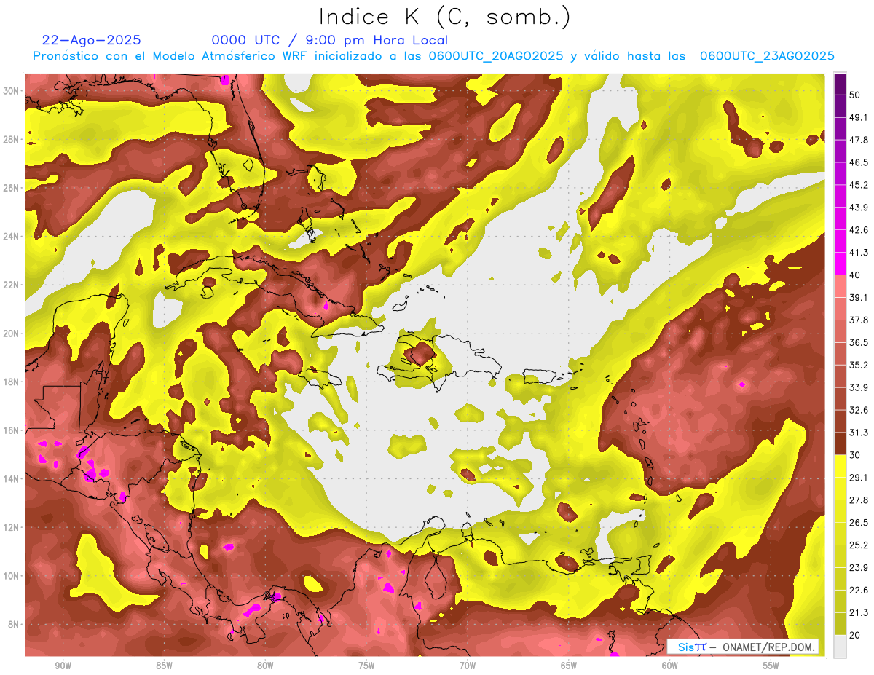The height and width of the screenshot is (675, 874).
Task: Click the legend value 26.5
Action: click(x=859, y=522)
